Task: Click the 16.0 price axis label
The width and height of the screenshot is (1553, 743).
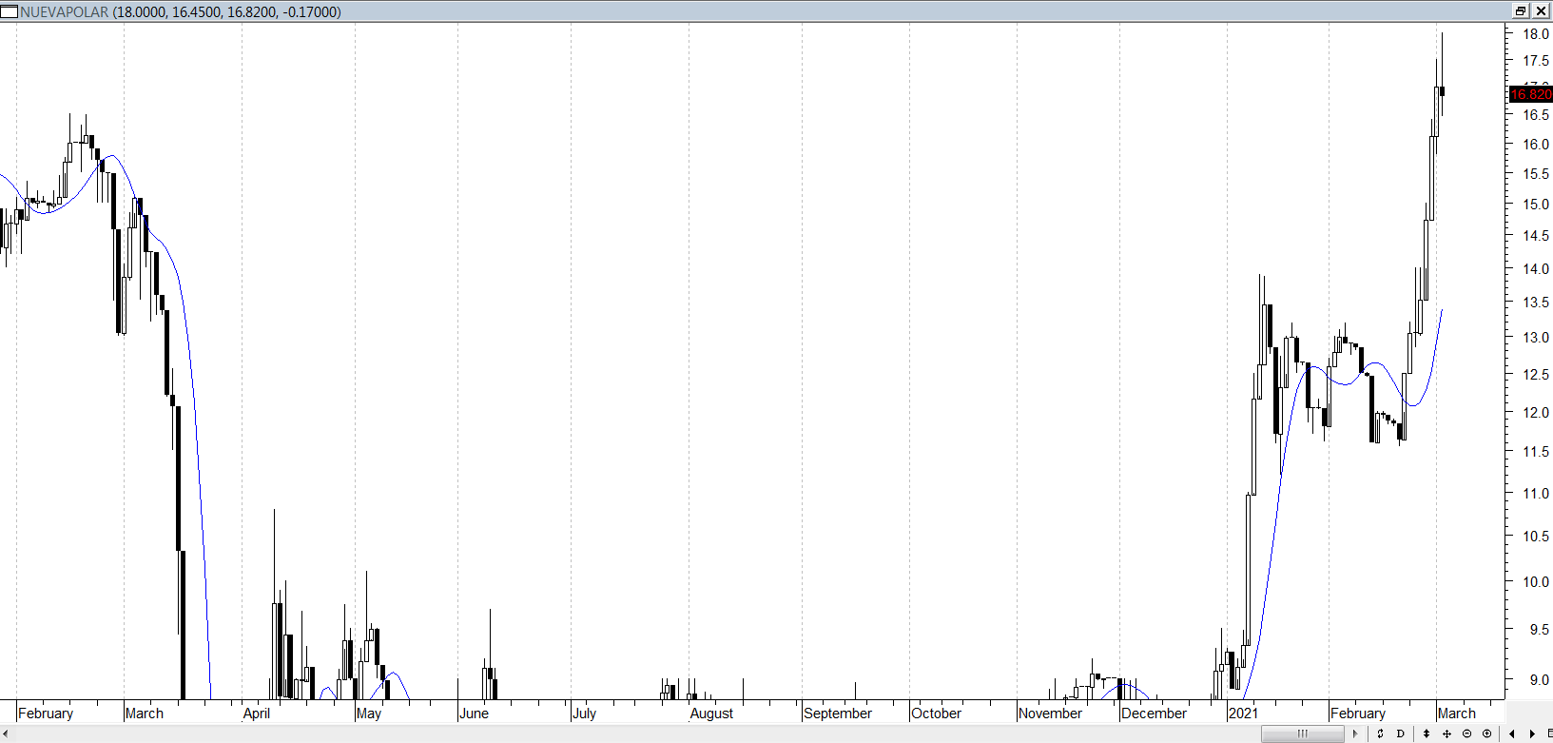Action: click(1536, 144)
